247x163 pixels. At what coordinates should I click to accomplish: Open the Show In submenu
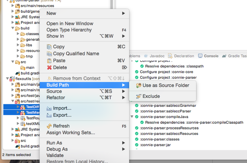(x=84, y=36)
